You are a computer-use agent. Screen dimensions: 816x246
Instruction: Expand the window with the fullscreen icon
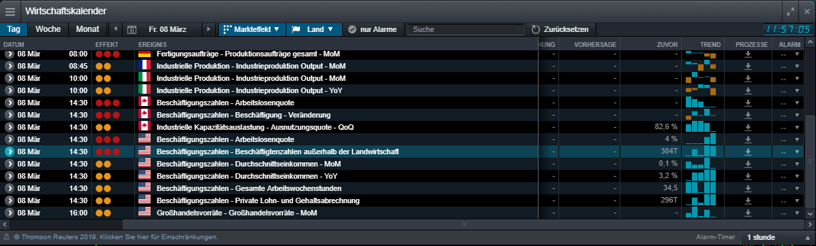(790, 12)
